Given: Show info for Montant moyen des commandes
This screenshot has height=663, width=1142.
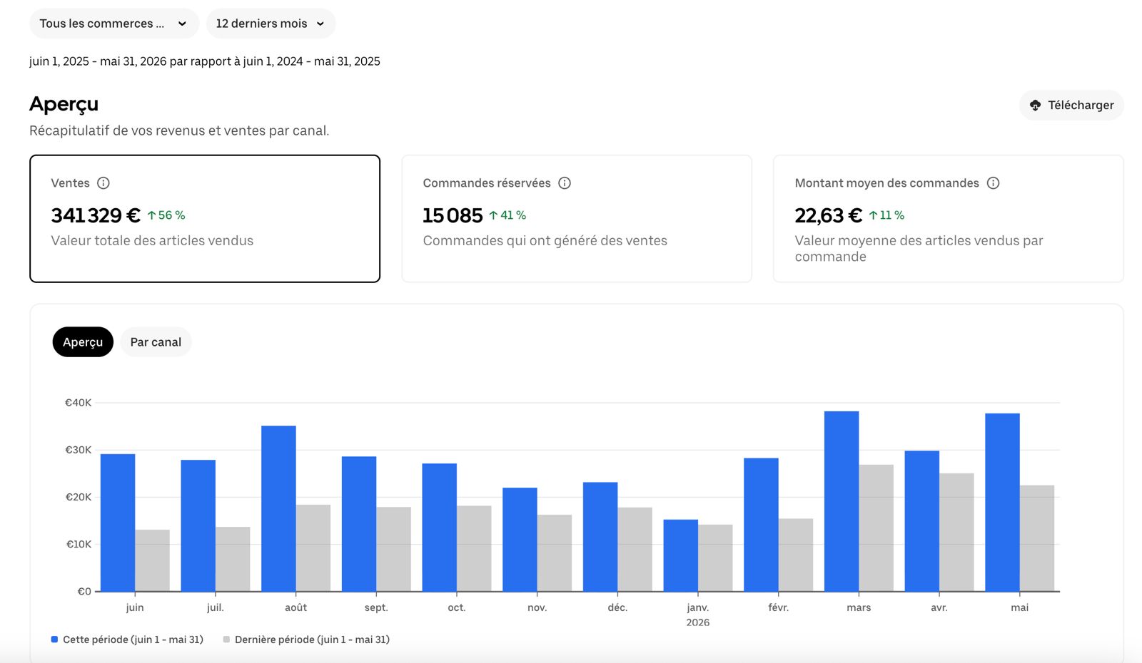Looking at the screenshot, I should coord(993,183).
